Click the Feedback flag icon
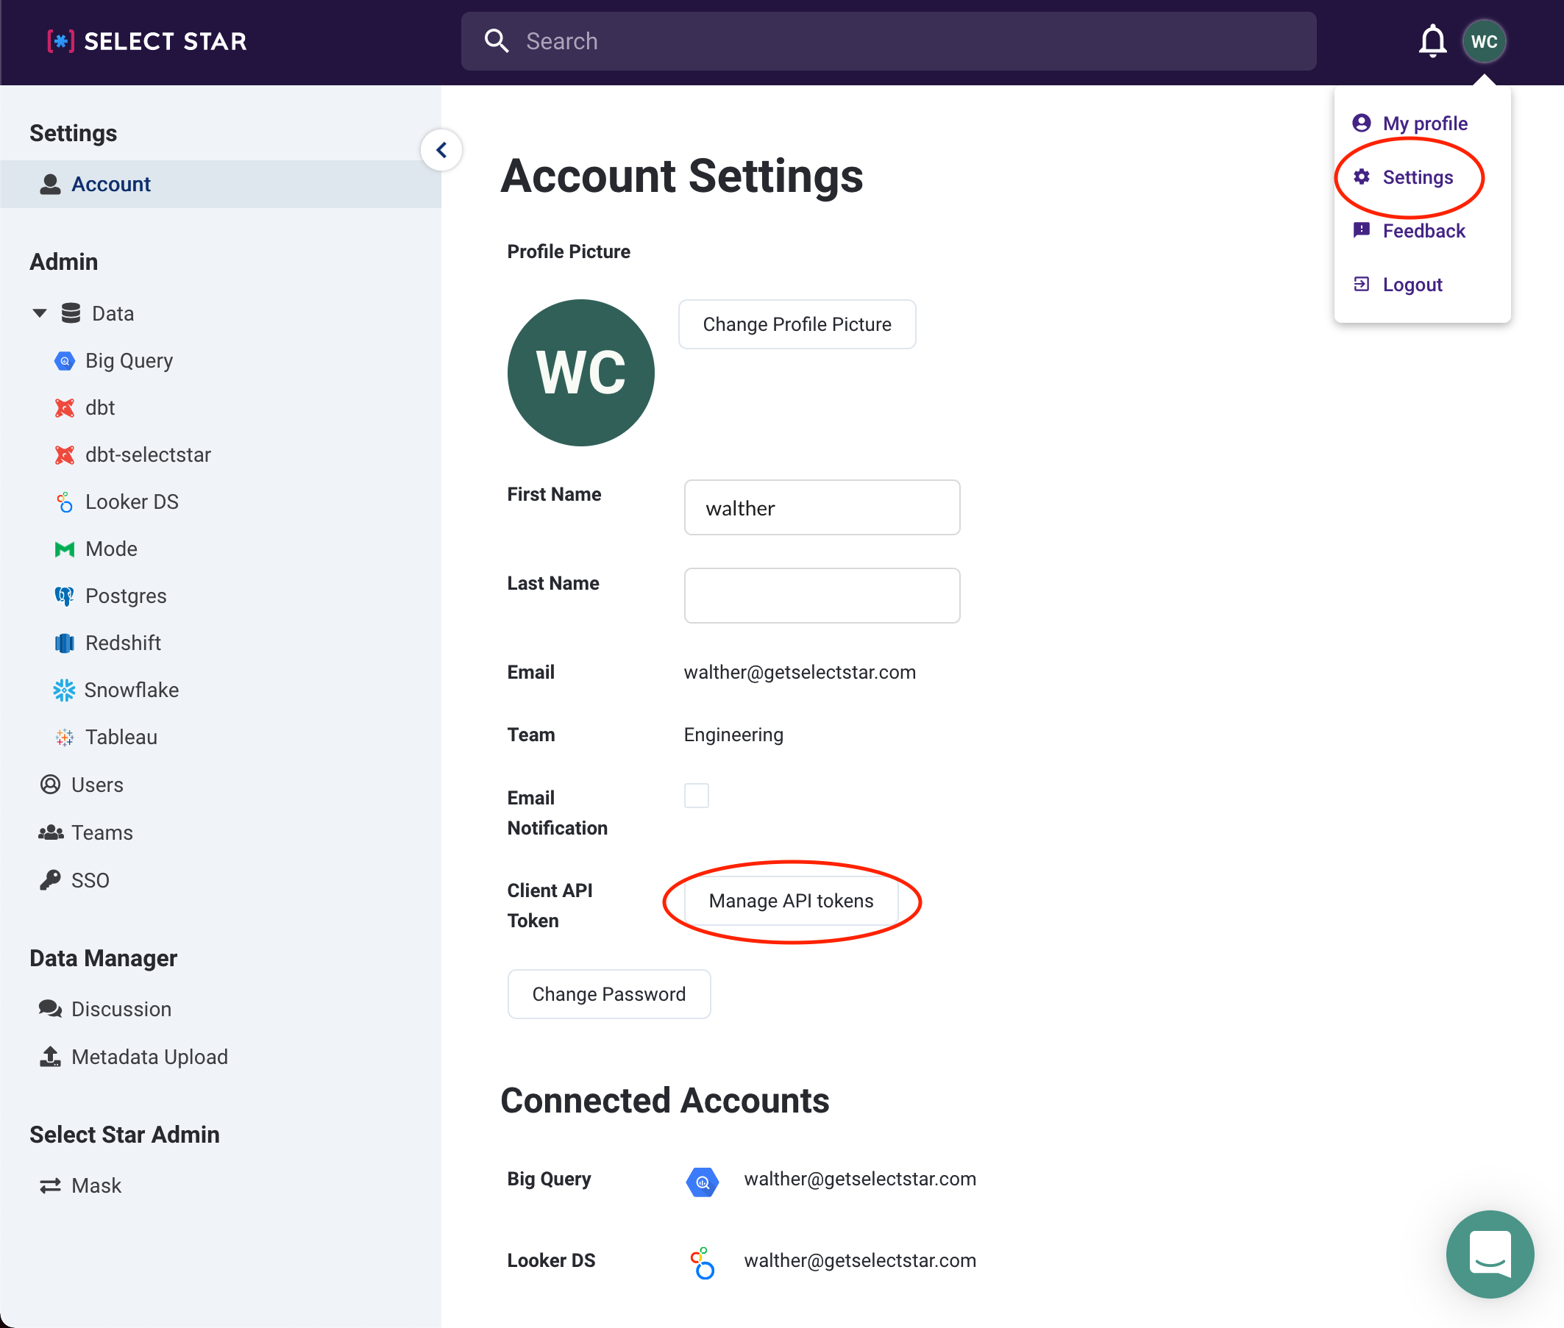Image resolution: width=1564 pixels, height=1328 pixels. click(1361, 230)
